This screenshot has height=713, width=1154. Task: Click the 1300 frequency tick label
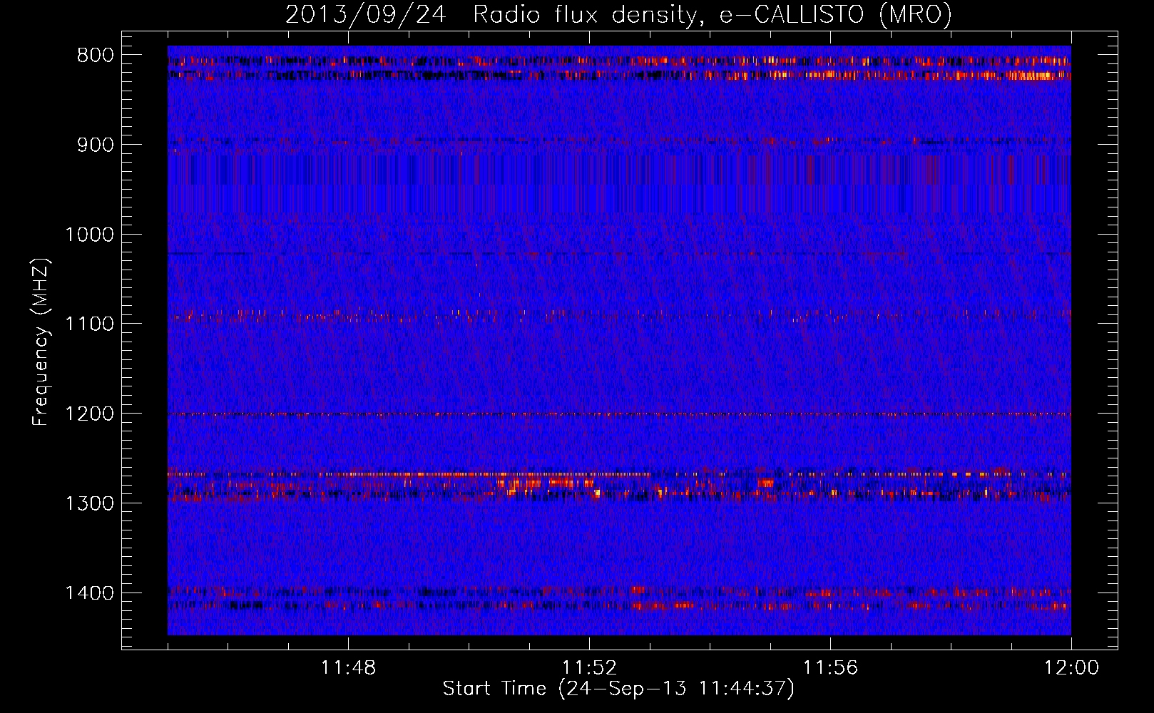point(90,503)
